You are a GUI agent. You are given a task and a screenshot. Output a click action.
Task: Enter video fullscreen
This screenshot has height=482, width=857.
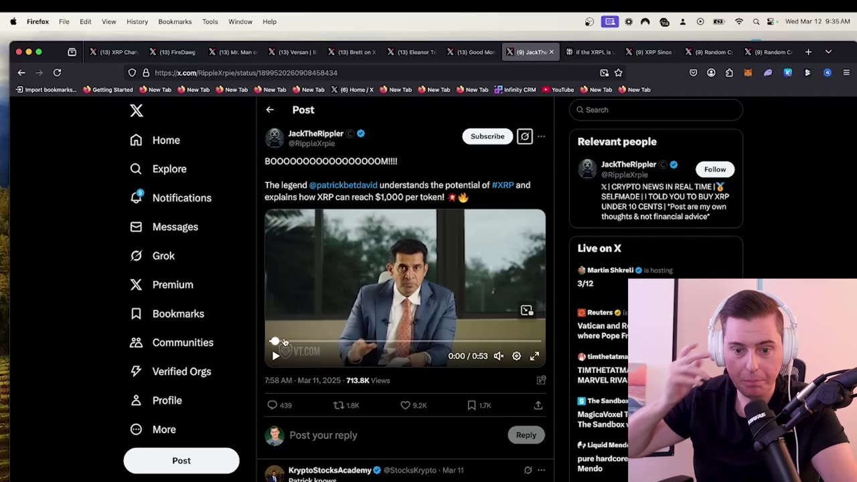click(534, 356)
